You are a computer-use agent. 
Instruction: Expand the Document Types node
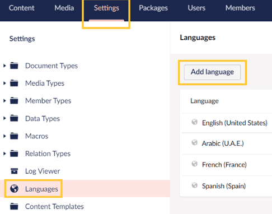coord(4,66)
